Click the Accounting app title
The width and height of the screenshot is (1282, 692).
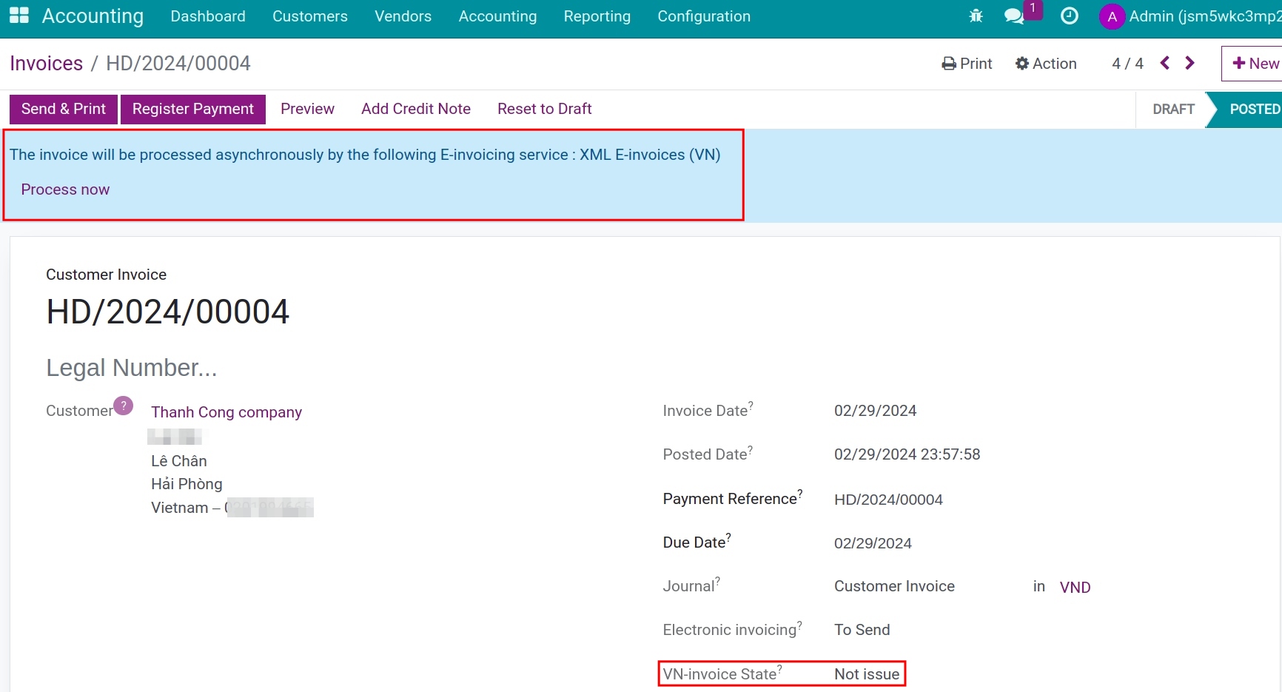pyautogui.click(x=93, y=16)
